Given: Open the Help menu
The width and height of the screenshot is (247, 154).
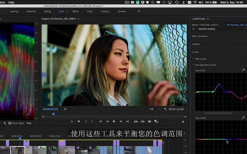Looking at the screenshot, I should point(11,2).
